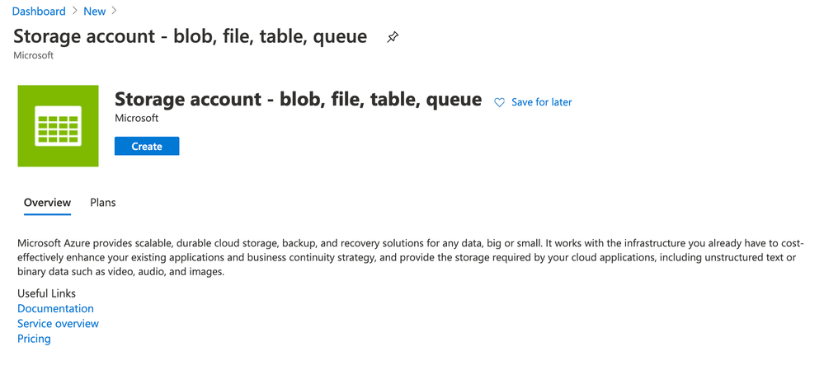Click the heart icon beside Save for later
The image size is (824, 370).
(x=499, y=102)
